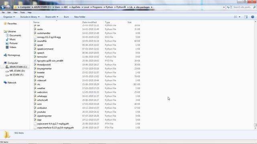The width and height of the screenshot is (257, 144).
Task: Open the Edit menu
Action: click(x=9, y=12)
